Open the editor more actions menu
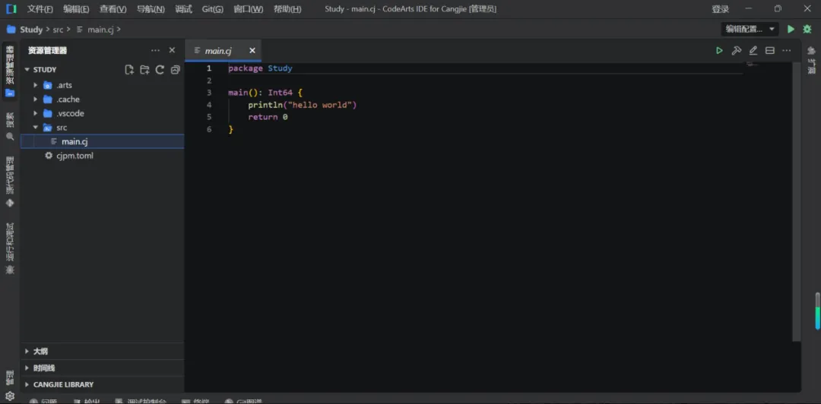 [x=787, y=51]
